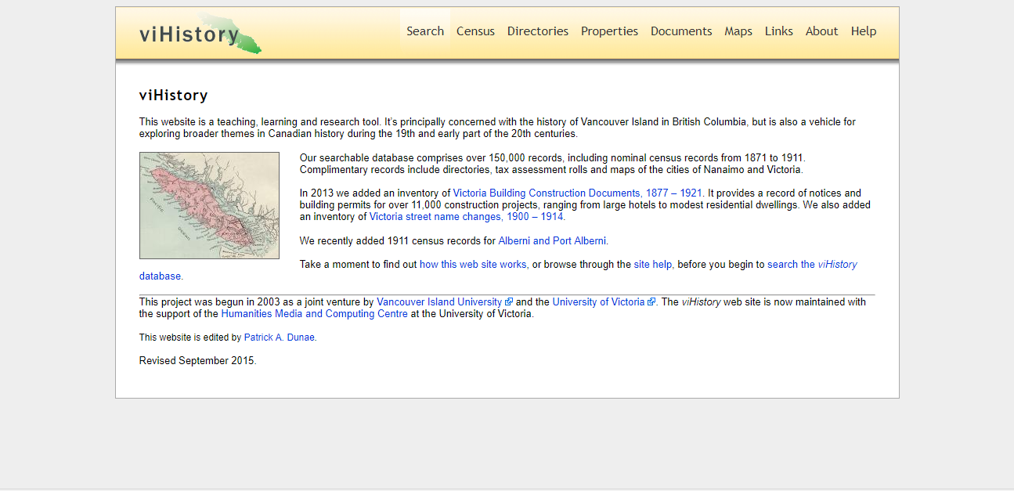Open the Properties navigation item
This screenshot has width=1014, height=491.
(x=609, y=31)
